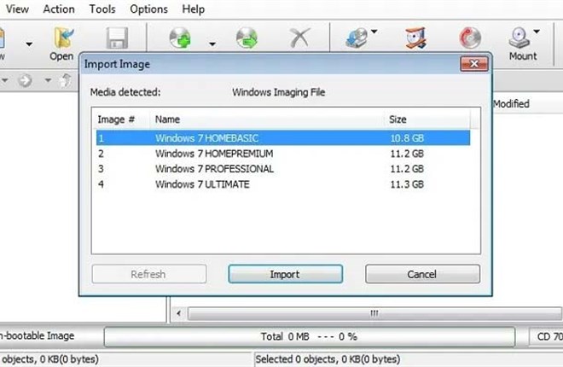Click the Extract disc icon with green arrow

[x=247, y=38]
